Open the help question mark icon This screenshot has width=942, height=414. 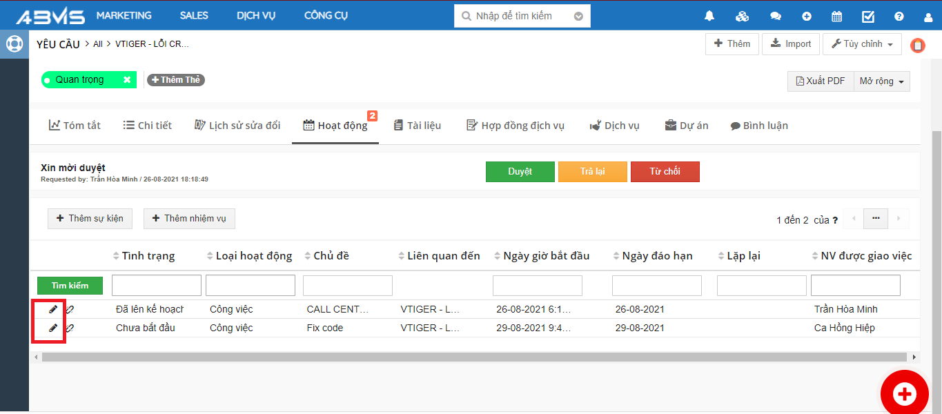click(x=899, y=16)
